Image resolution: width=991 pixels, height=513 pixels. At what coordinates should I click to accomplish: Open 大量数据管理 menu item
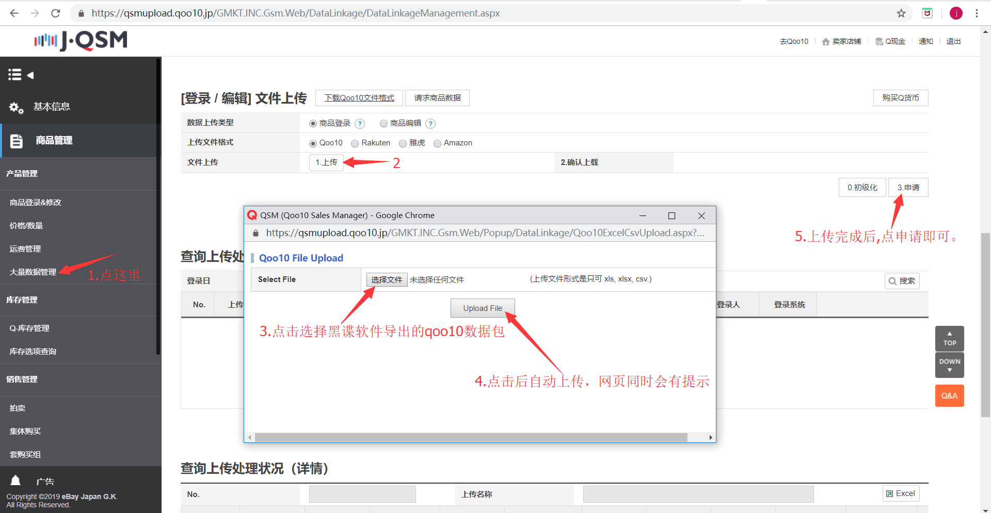[x=33, y=272]
